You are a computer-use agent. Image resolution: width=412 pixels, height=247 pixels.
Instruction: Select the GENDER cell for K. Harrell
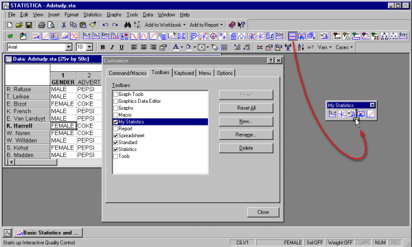click(x=63, y=126)
